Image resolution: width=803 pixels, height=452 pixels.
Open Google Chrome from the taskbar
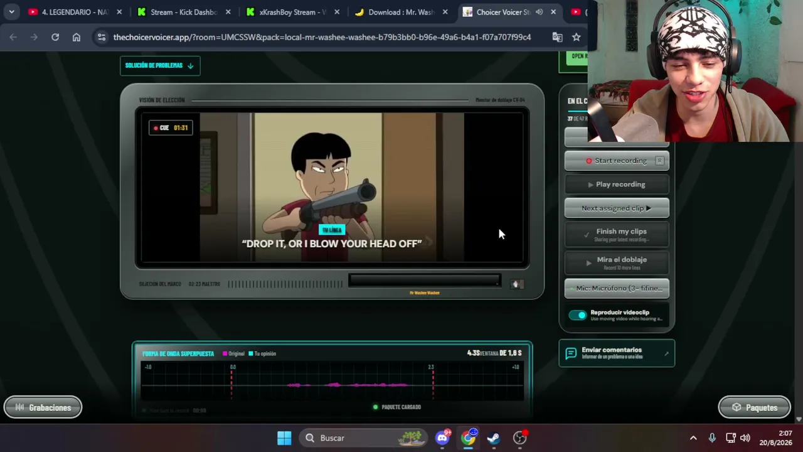point(468,438)
